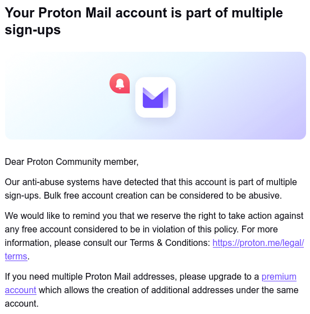Click the underlined "terms" link text
Viewport: 310px width, 314px height.
pos(16,256)
